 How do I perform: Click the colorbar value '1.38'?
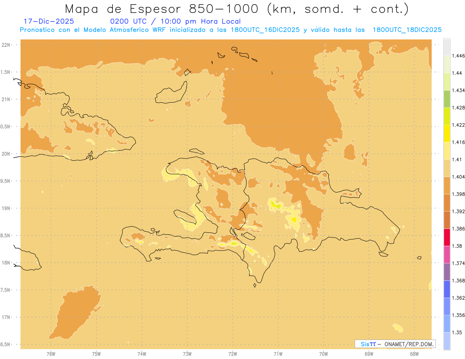(457, 246)
